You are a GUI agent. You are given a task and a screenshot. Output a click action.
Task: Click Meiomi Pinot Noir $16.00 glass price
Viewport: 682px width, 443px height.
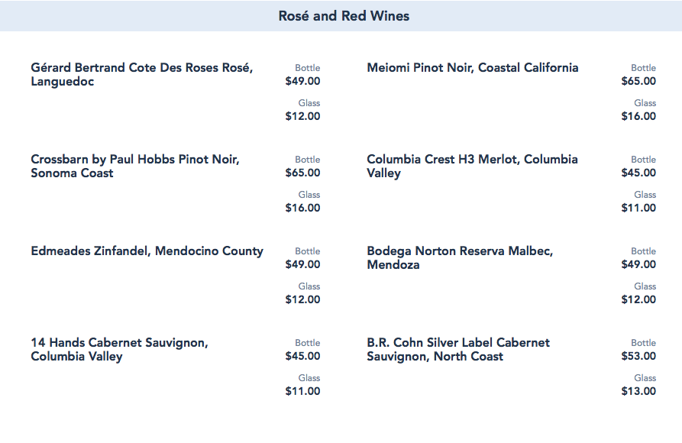638,116
